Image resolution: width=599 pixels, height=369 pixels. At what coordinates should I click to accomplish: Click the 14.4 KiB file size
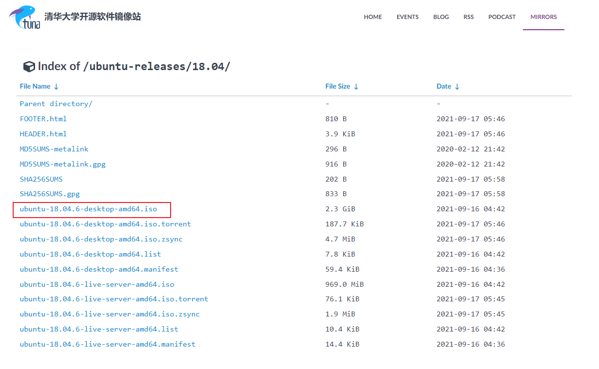[342, 344]
